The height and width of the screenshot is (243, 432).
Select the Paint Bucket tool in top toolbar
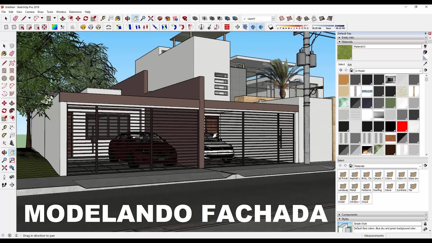pos(118,19)
